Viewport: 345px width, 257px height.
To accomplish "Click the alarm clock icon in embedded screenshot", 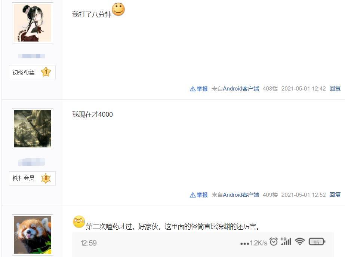I will coord(274,242).
